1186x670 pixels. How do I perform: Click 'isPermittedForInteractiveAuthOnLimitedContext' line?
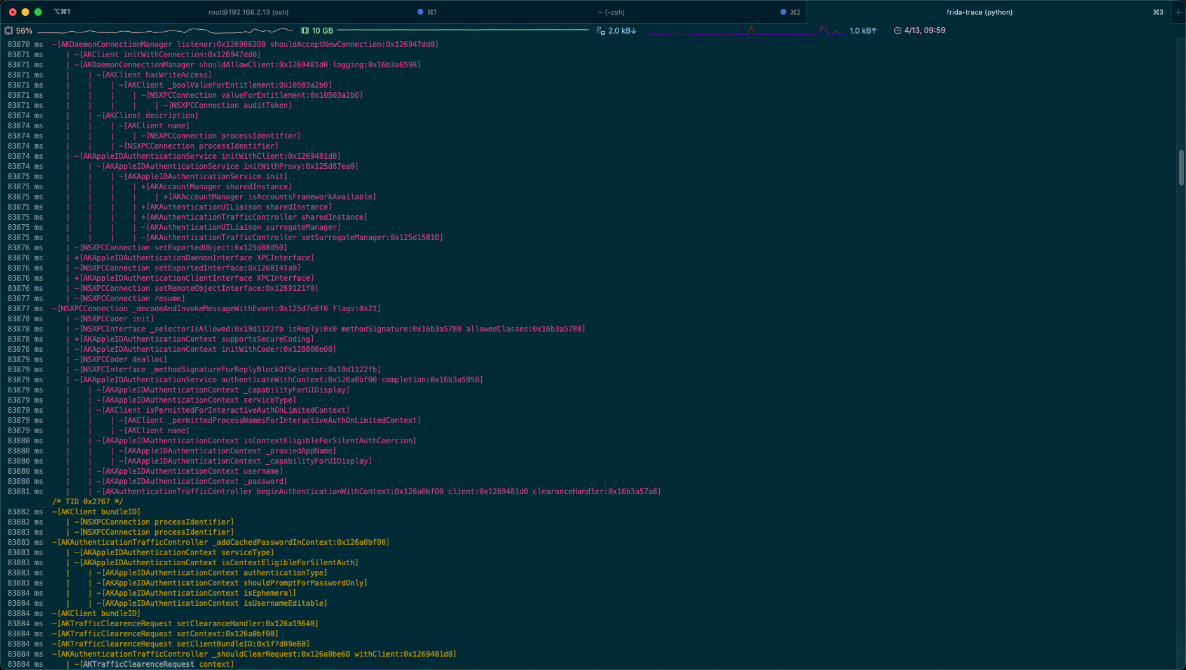tap(223, 410)
